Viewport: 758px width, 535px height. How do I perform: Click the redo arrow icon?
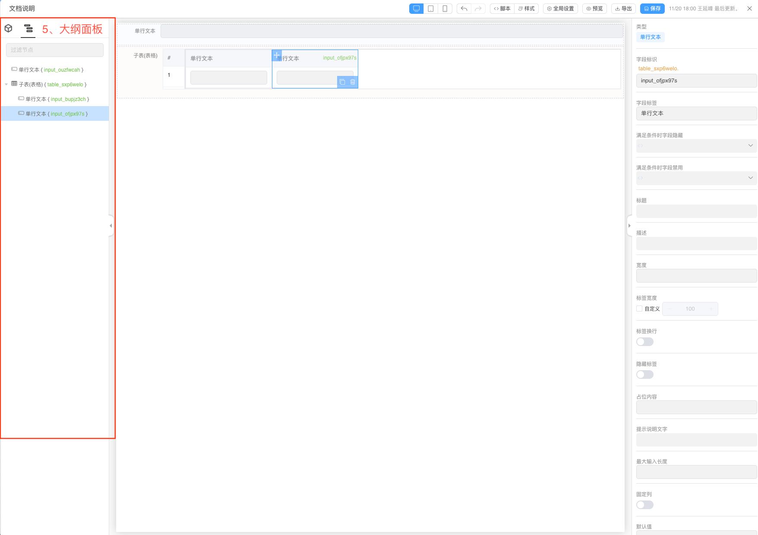[x=478, y=9]
